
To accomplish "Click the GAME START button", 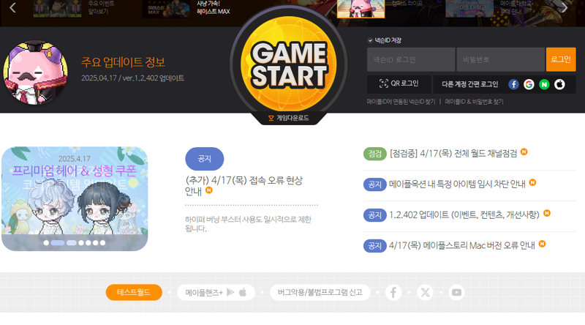I will point(288,64).
